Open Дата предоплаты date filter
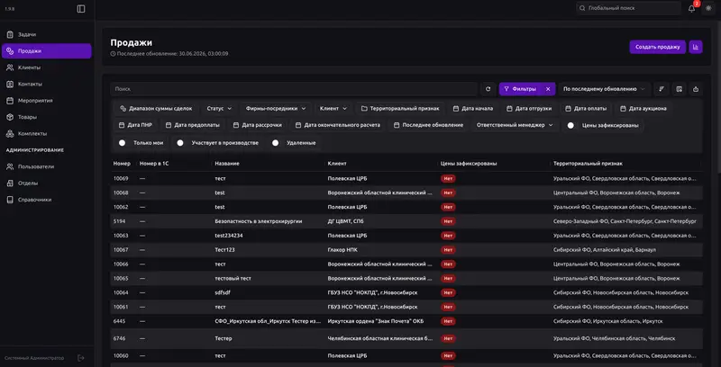The height and width of the screenshot is (367, 721). click(x=192, y=125)
